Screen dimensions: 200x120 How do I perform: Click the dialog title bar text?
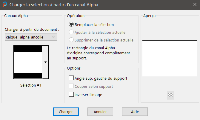[54, 5]
